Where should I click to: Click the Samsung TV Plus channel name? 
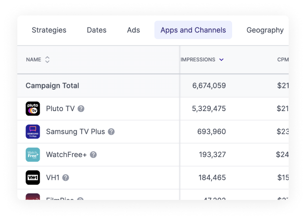tap(75, 132)
